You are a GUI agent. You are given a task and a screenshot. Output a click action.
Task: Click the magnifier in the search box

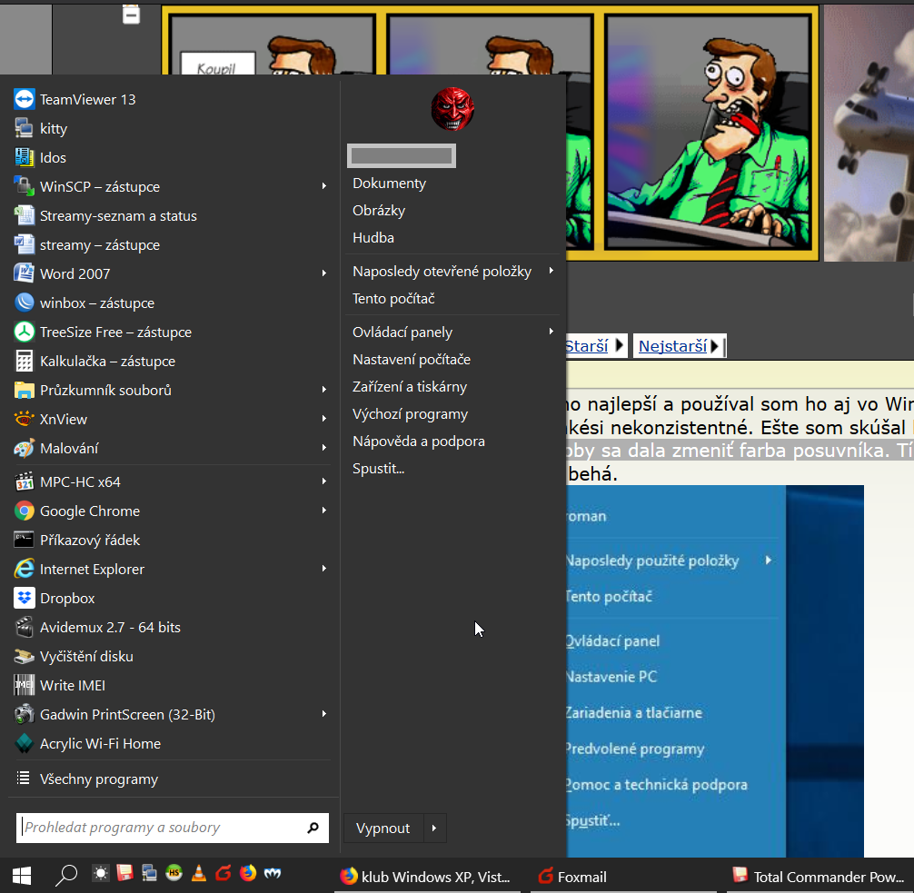[x=313, y=828]
